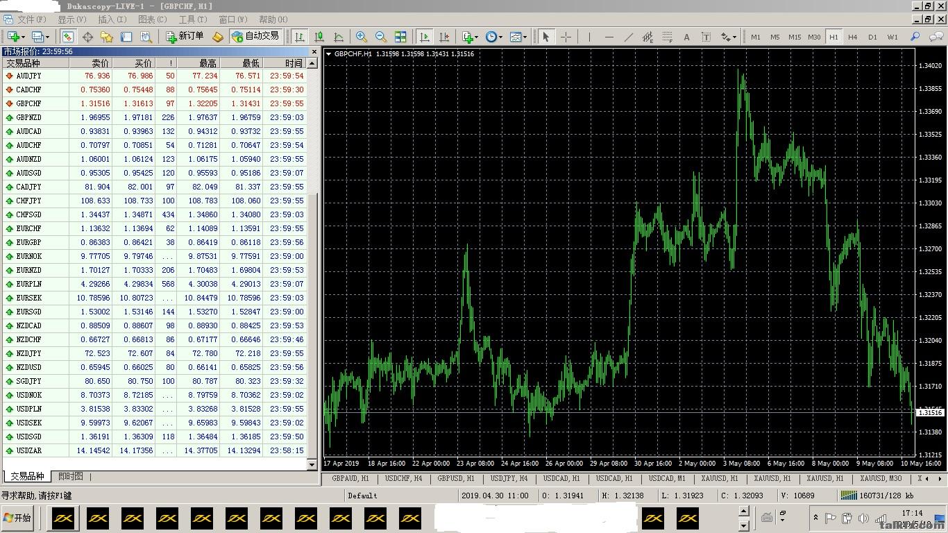Click the Default profile status field
The image size is (948, 533).
(x=400, y=496)
